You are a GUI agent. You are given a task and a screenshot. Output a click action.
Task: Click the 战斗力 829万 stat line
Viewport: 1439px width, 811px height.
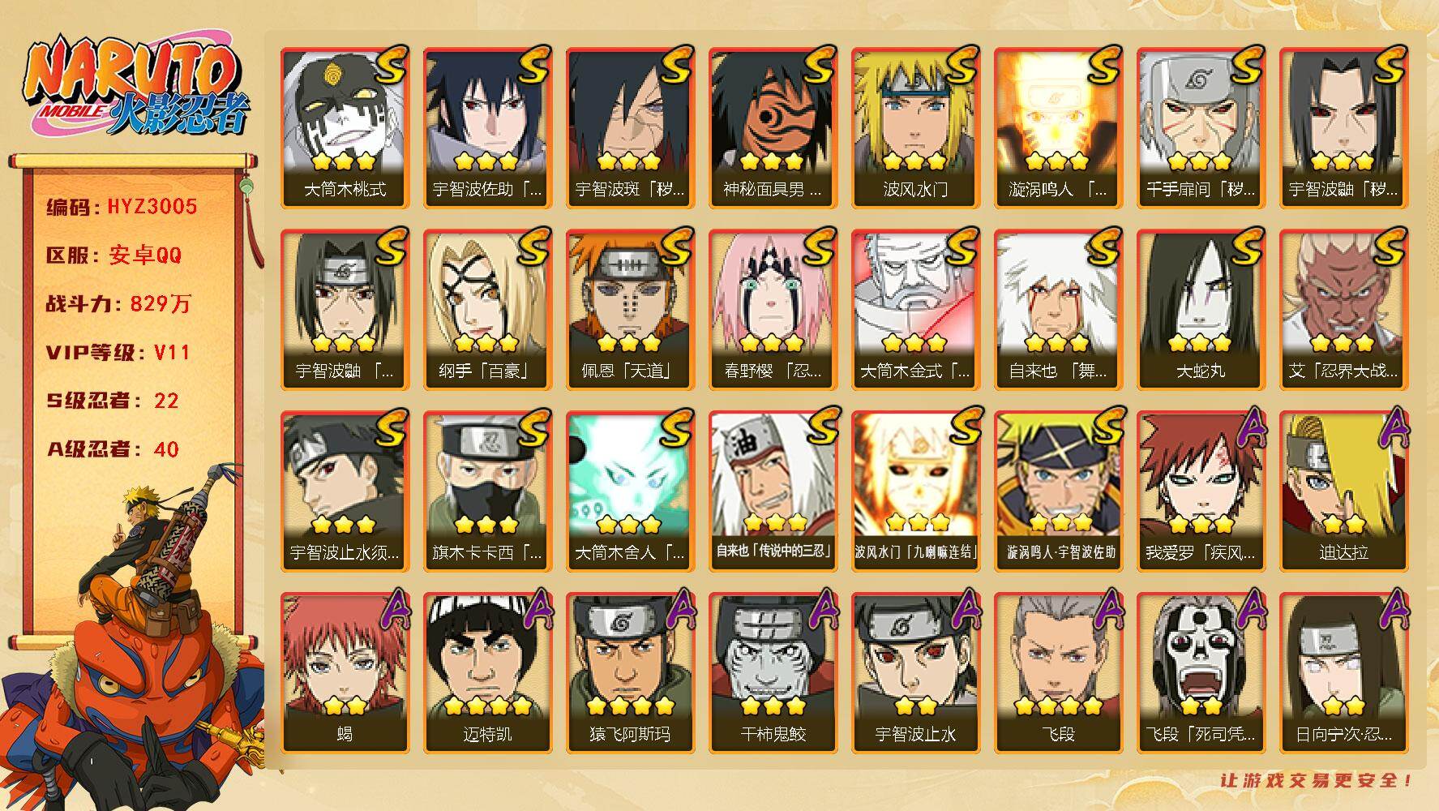coord(118,304)
